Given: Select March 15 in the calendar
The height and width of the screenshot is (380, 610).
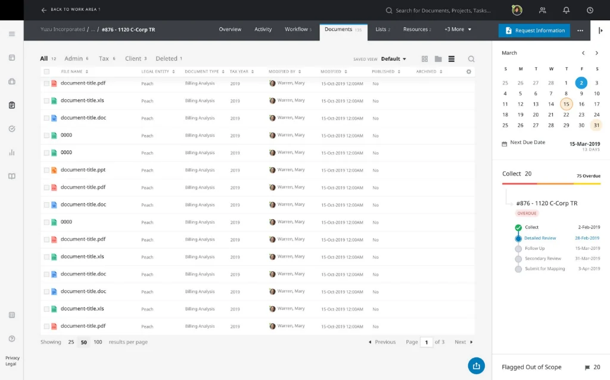Looking at the screenshot, I should click(566, 103).
